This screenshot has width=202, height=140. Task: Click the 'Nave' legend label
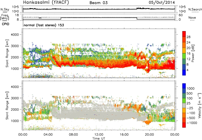(192, 17)
